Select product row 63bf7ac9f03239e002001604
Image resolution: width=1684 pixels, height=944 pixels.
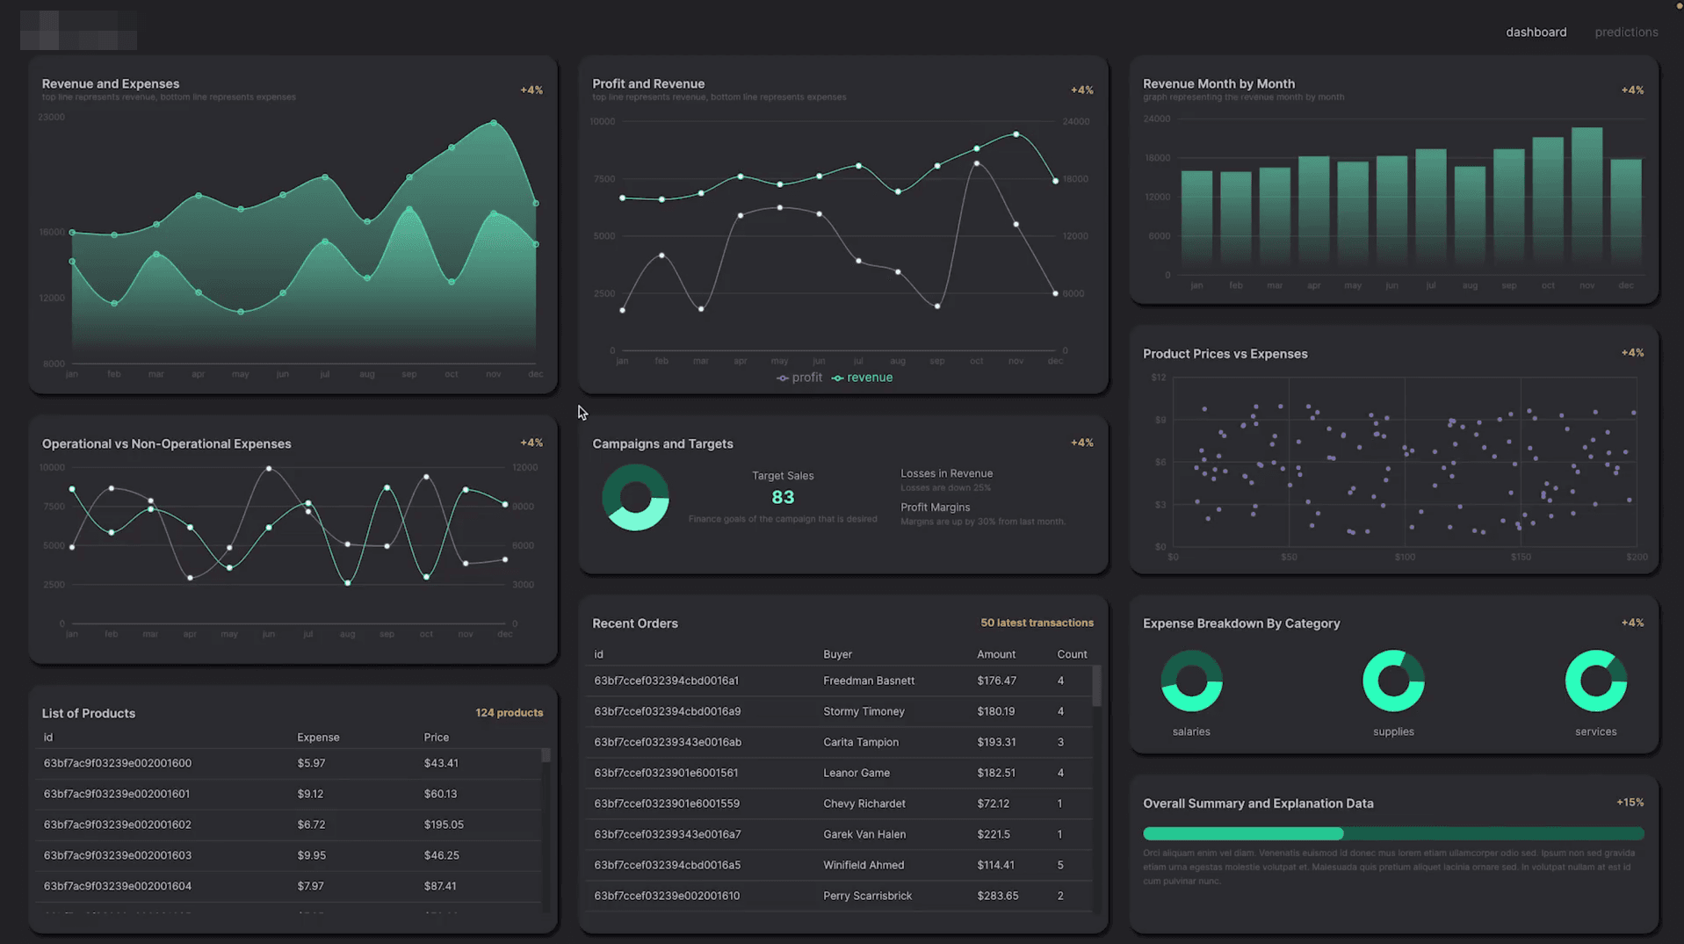[288, 886]
